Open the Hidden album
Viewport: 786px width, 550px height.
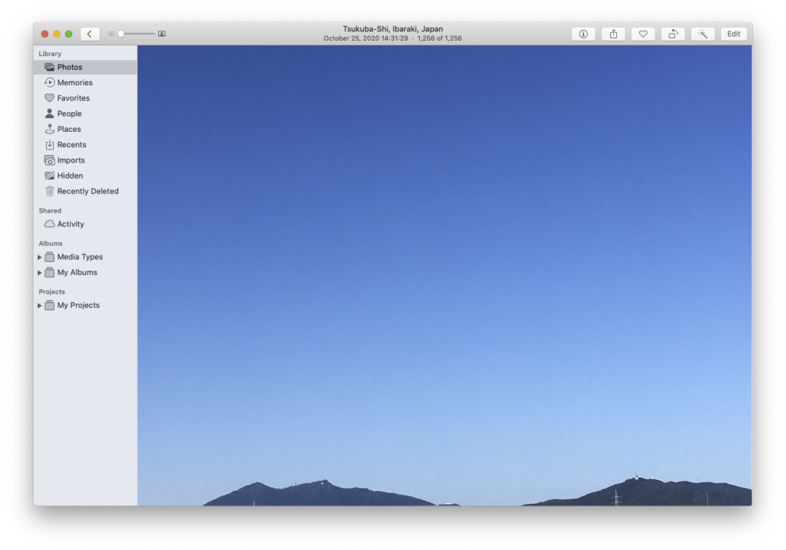coord(70,176)
